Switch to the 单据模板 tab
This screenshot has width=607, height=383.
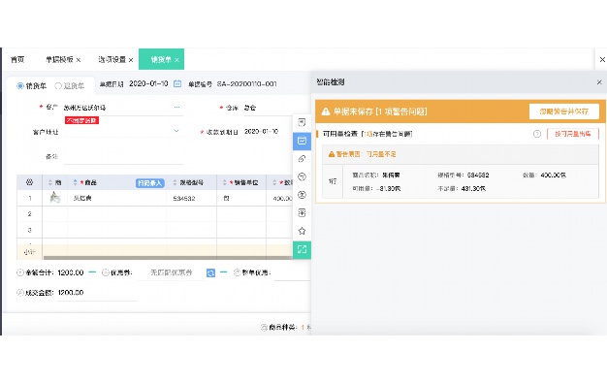click(x=59, y=60)
